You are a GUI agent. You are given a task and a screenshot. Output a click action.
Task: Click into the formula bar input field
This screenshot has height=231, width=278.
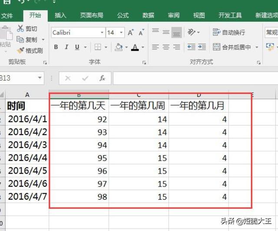191,79
